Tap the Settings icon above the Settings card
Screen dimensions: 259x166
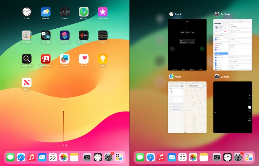(x=217, y=14)
